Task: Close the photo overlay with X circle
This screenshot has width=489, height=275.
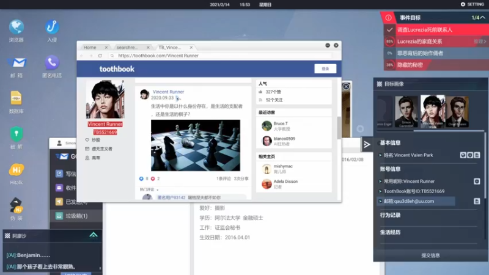Action: [346, 86]
